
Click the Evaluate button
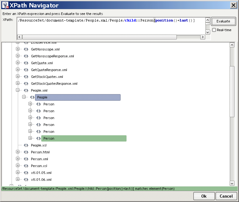pos(223,21)
